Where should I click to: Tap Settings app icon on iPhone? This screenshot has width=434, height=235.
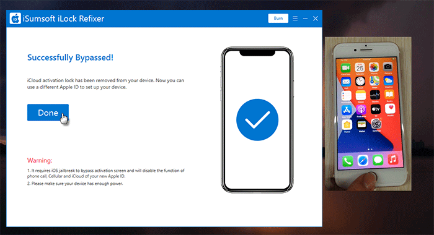click(376, 124)
